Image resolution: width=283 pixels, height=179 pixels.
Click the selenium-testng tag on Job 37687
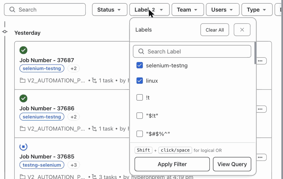(42, 68)
